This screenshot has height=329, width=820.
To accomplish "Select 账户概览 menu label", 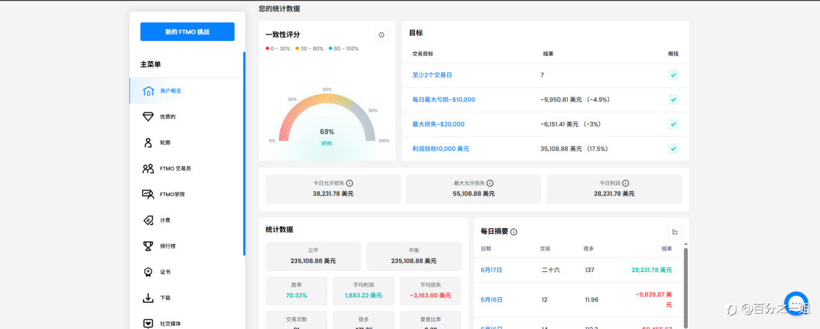I will [170, 91].
